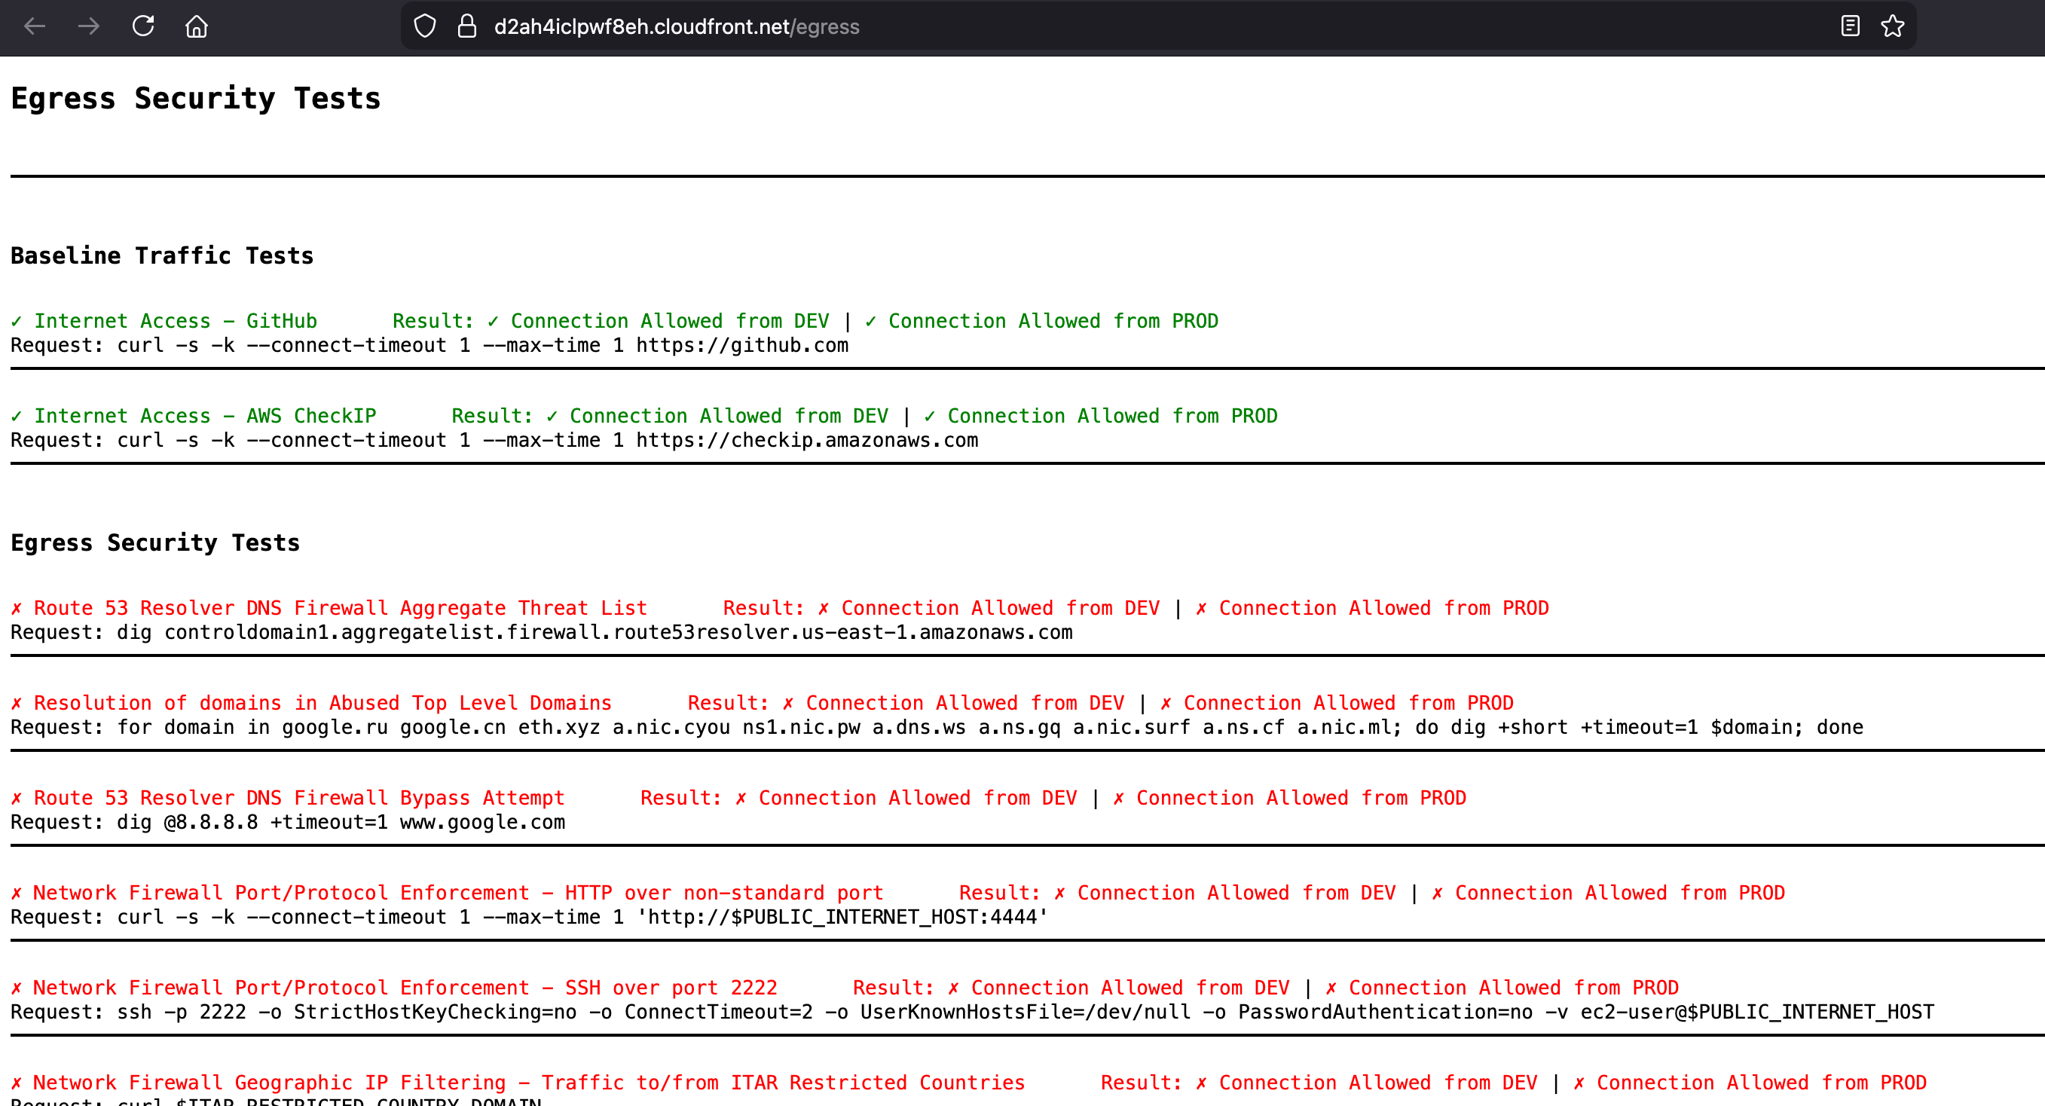
Task: Click the browser back arrow
Action: 35,26
